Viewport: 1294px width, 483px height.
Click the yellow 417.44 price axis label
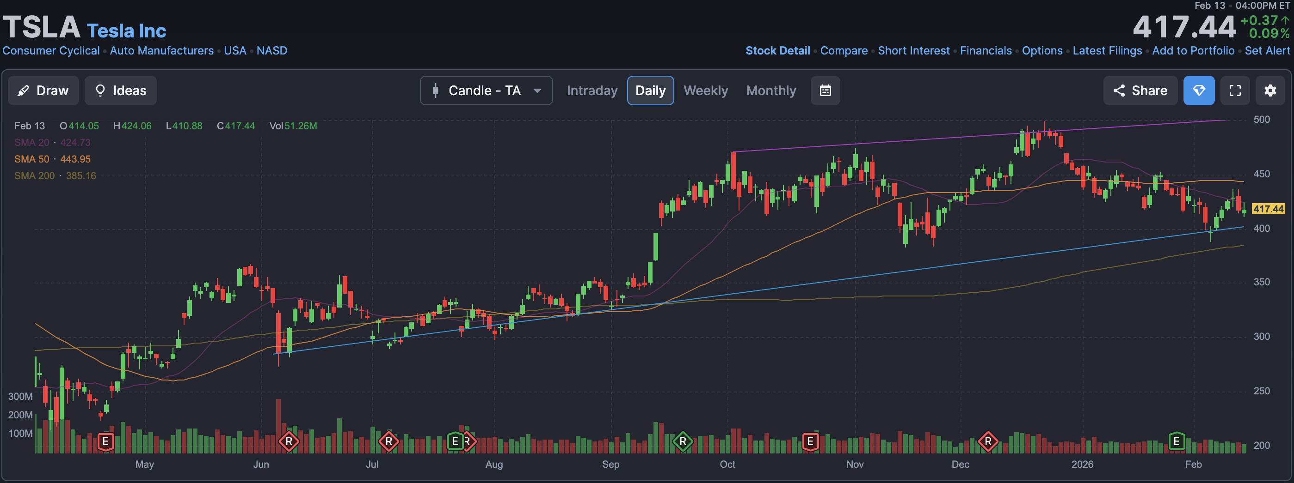[1269, 209]
